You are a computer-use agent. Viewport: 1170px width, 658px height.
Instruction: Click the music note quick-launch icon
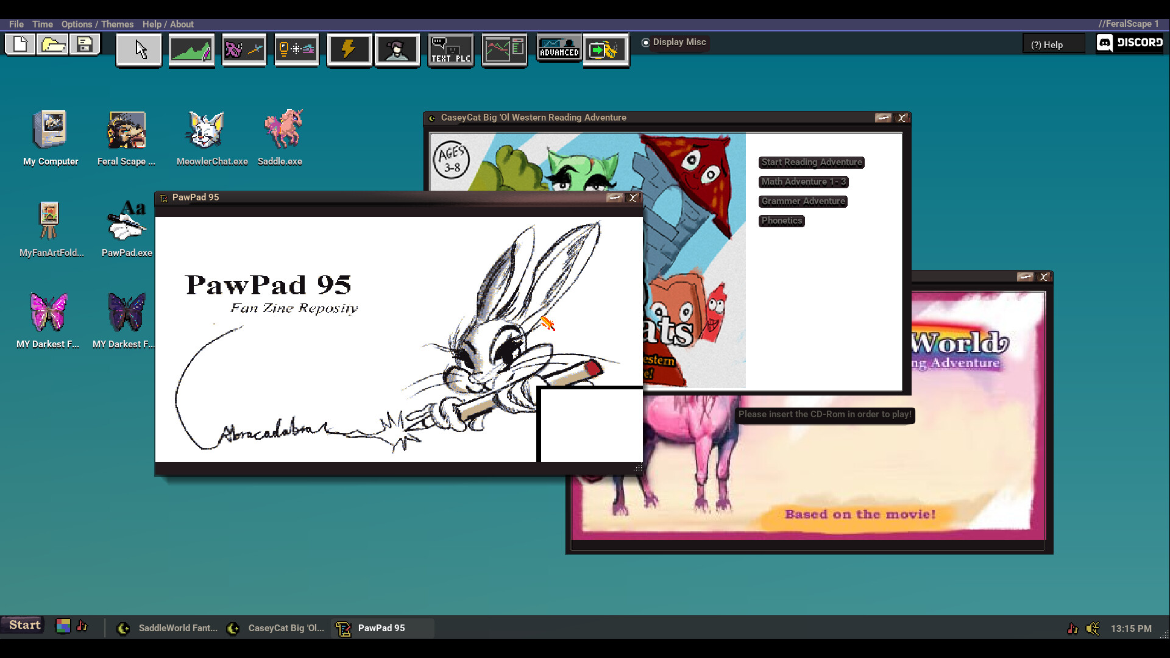82,626
